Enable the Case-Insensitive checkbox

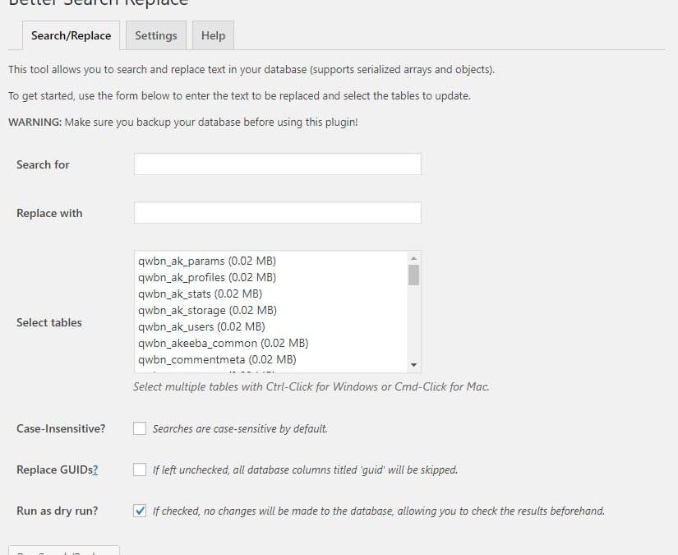pyautogui.click(x=140, y=428)
